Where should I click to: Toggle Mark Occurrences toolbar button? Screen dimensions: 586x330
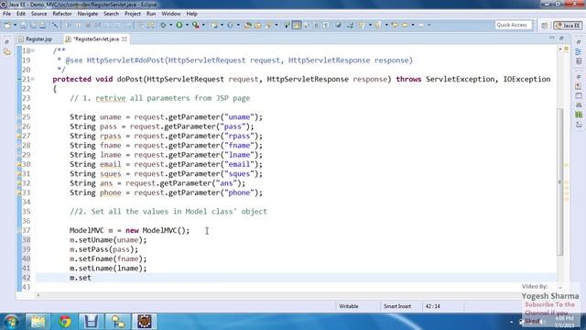297,25
